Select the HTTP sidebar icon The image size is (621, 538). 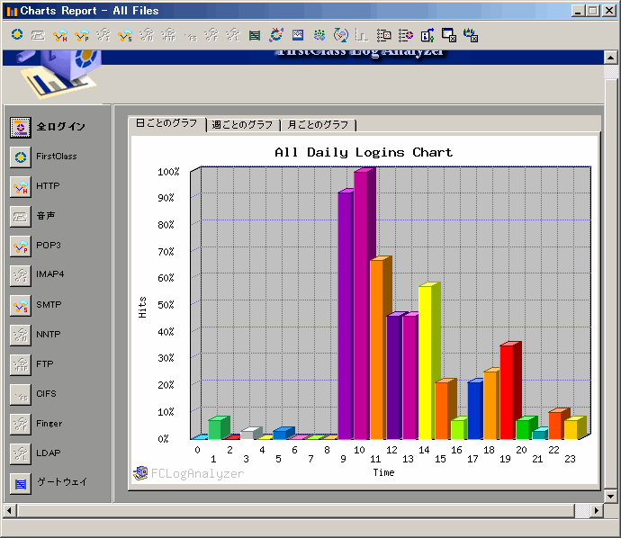21,186
